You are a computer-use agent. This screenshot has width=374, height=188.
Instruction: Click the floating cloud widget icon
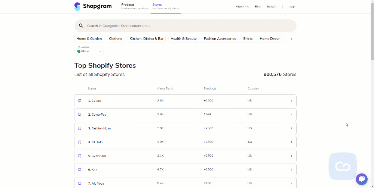[343, 166]
